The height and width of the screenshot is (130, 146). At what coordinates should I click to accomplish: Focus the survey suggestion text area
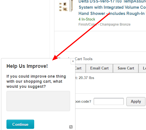point(38,101)
